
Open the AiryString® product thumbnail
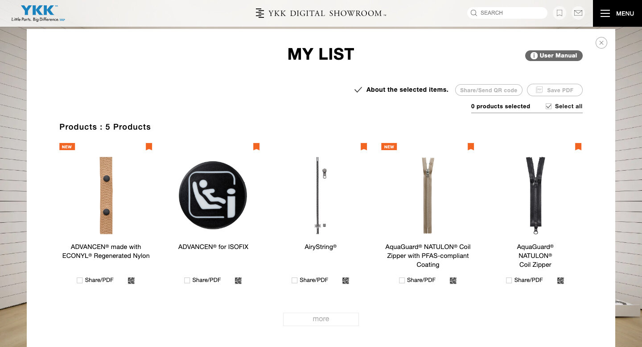pyautogui.click(x=321, y=196)
